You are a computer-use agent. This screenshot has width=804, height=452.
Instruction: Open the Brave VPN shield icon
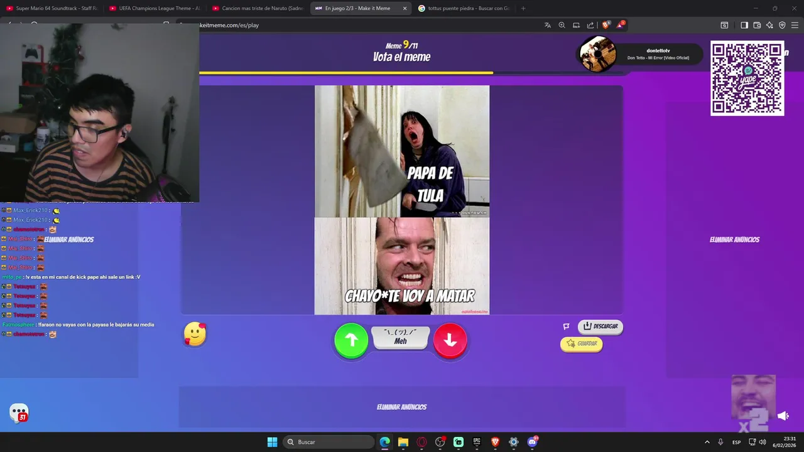pos(782,25)
